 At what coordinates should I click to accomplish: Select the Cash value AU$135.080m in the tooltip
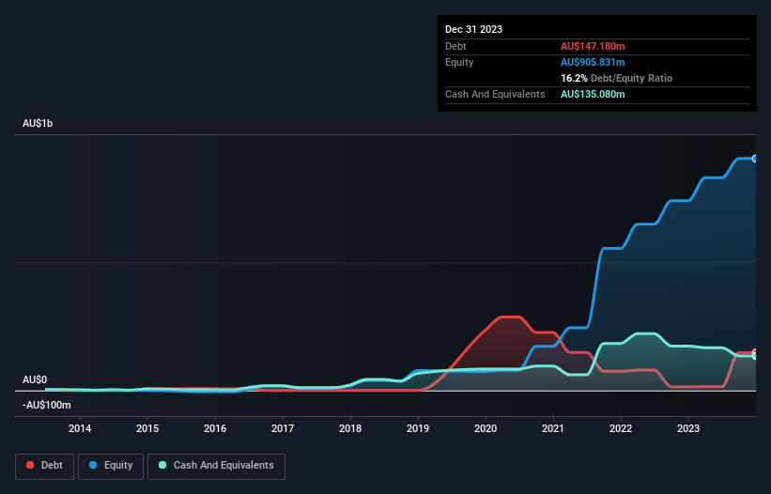[593, 94]
